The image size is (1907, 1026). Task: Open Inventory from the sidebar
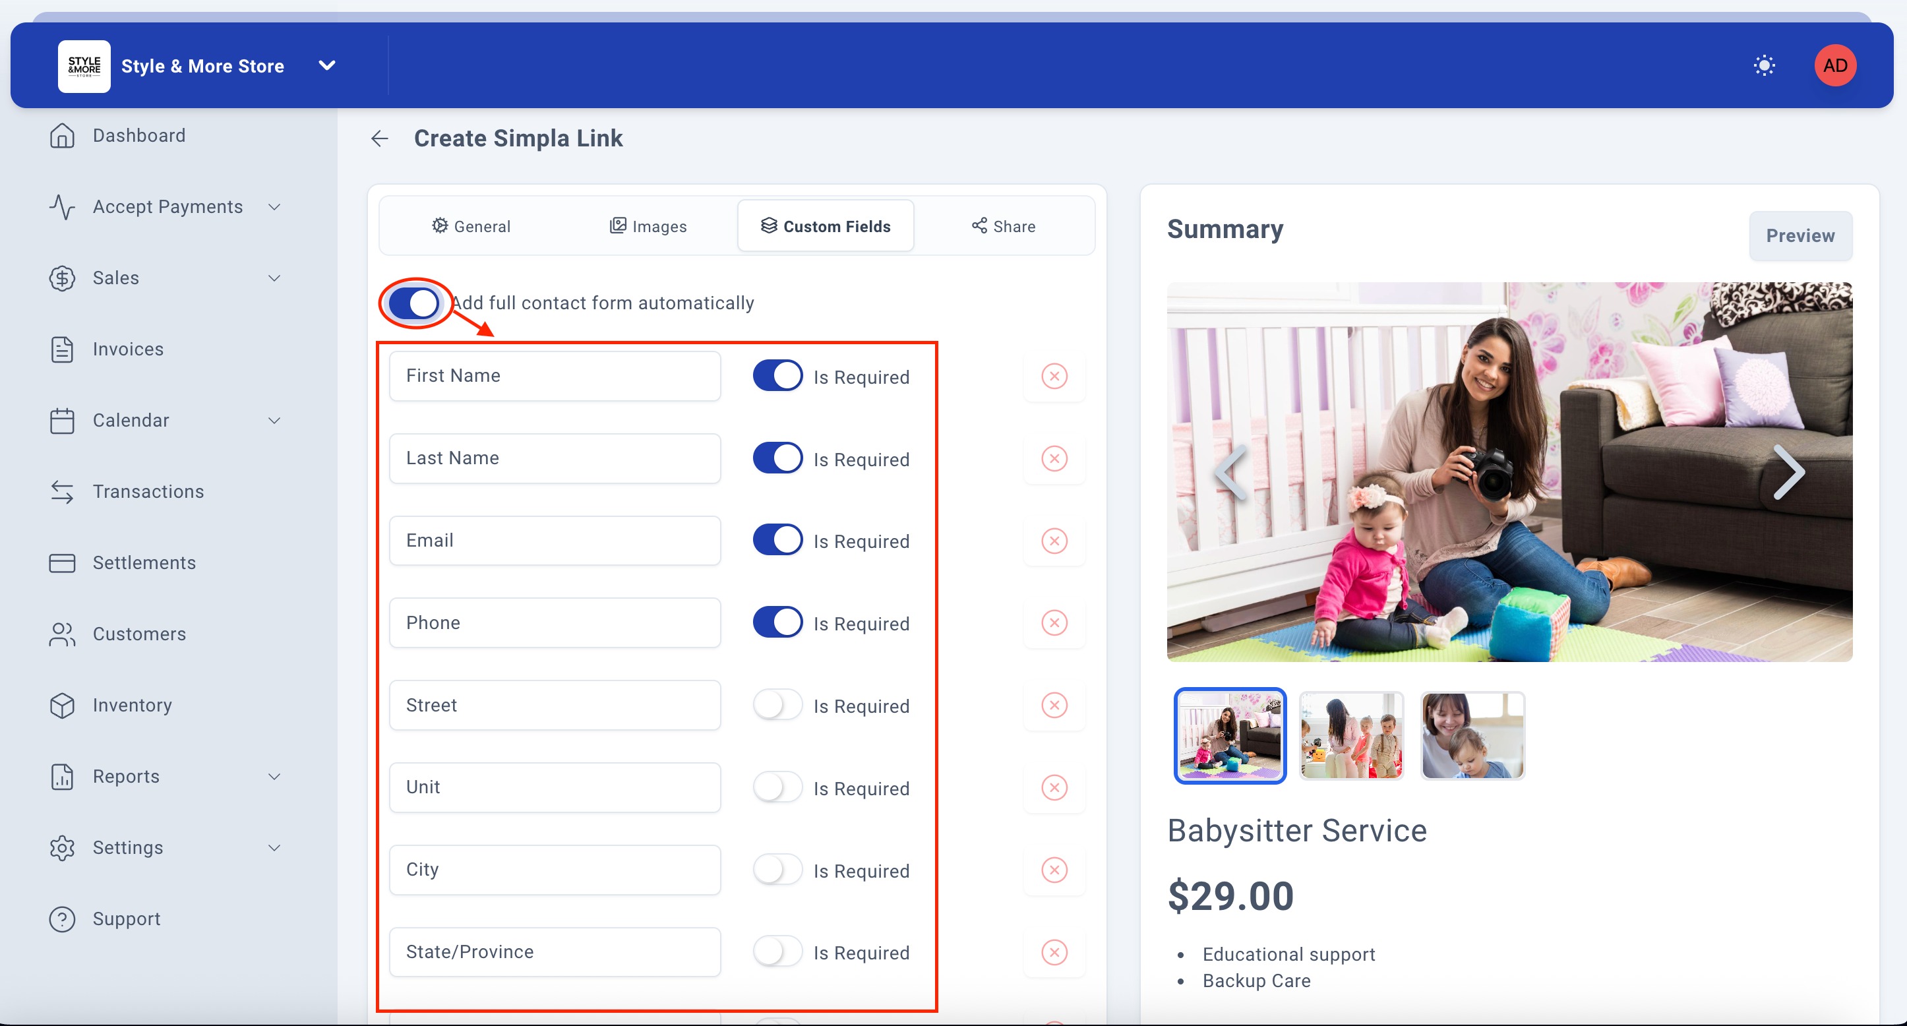132,706
